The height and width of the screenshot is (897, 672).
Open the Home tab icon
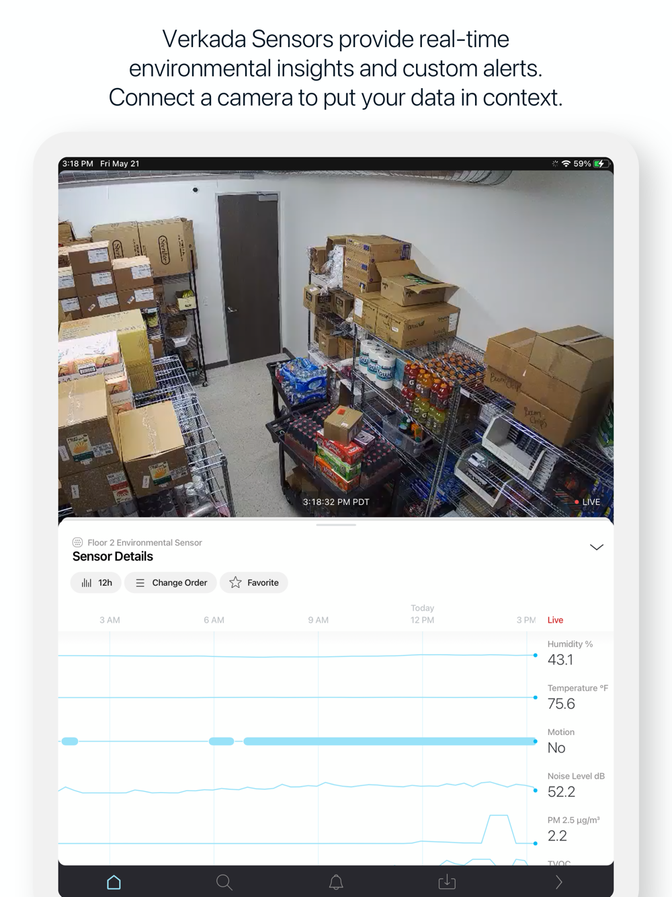[114, 882]
